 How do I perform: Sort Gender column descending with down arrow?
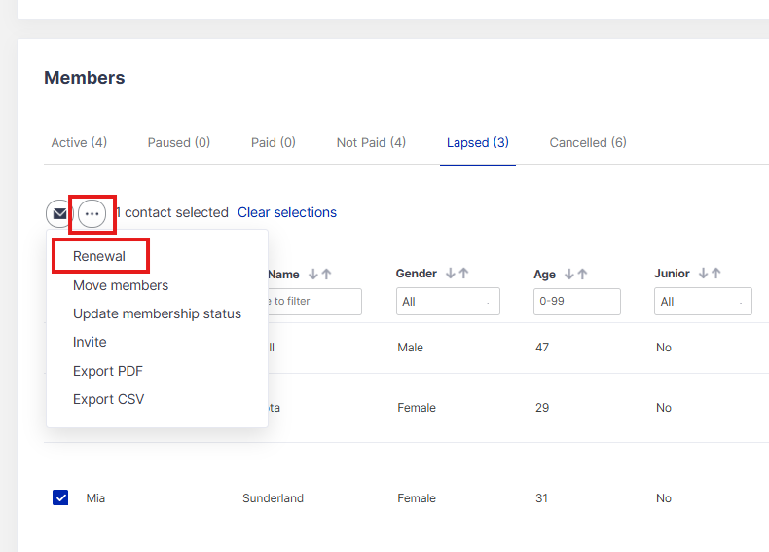coord(451,275)
